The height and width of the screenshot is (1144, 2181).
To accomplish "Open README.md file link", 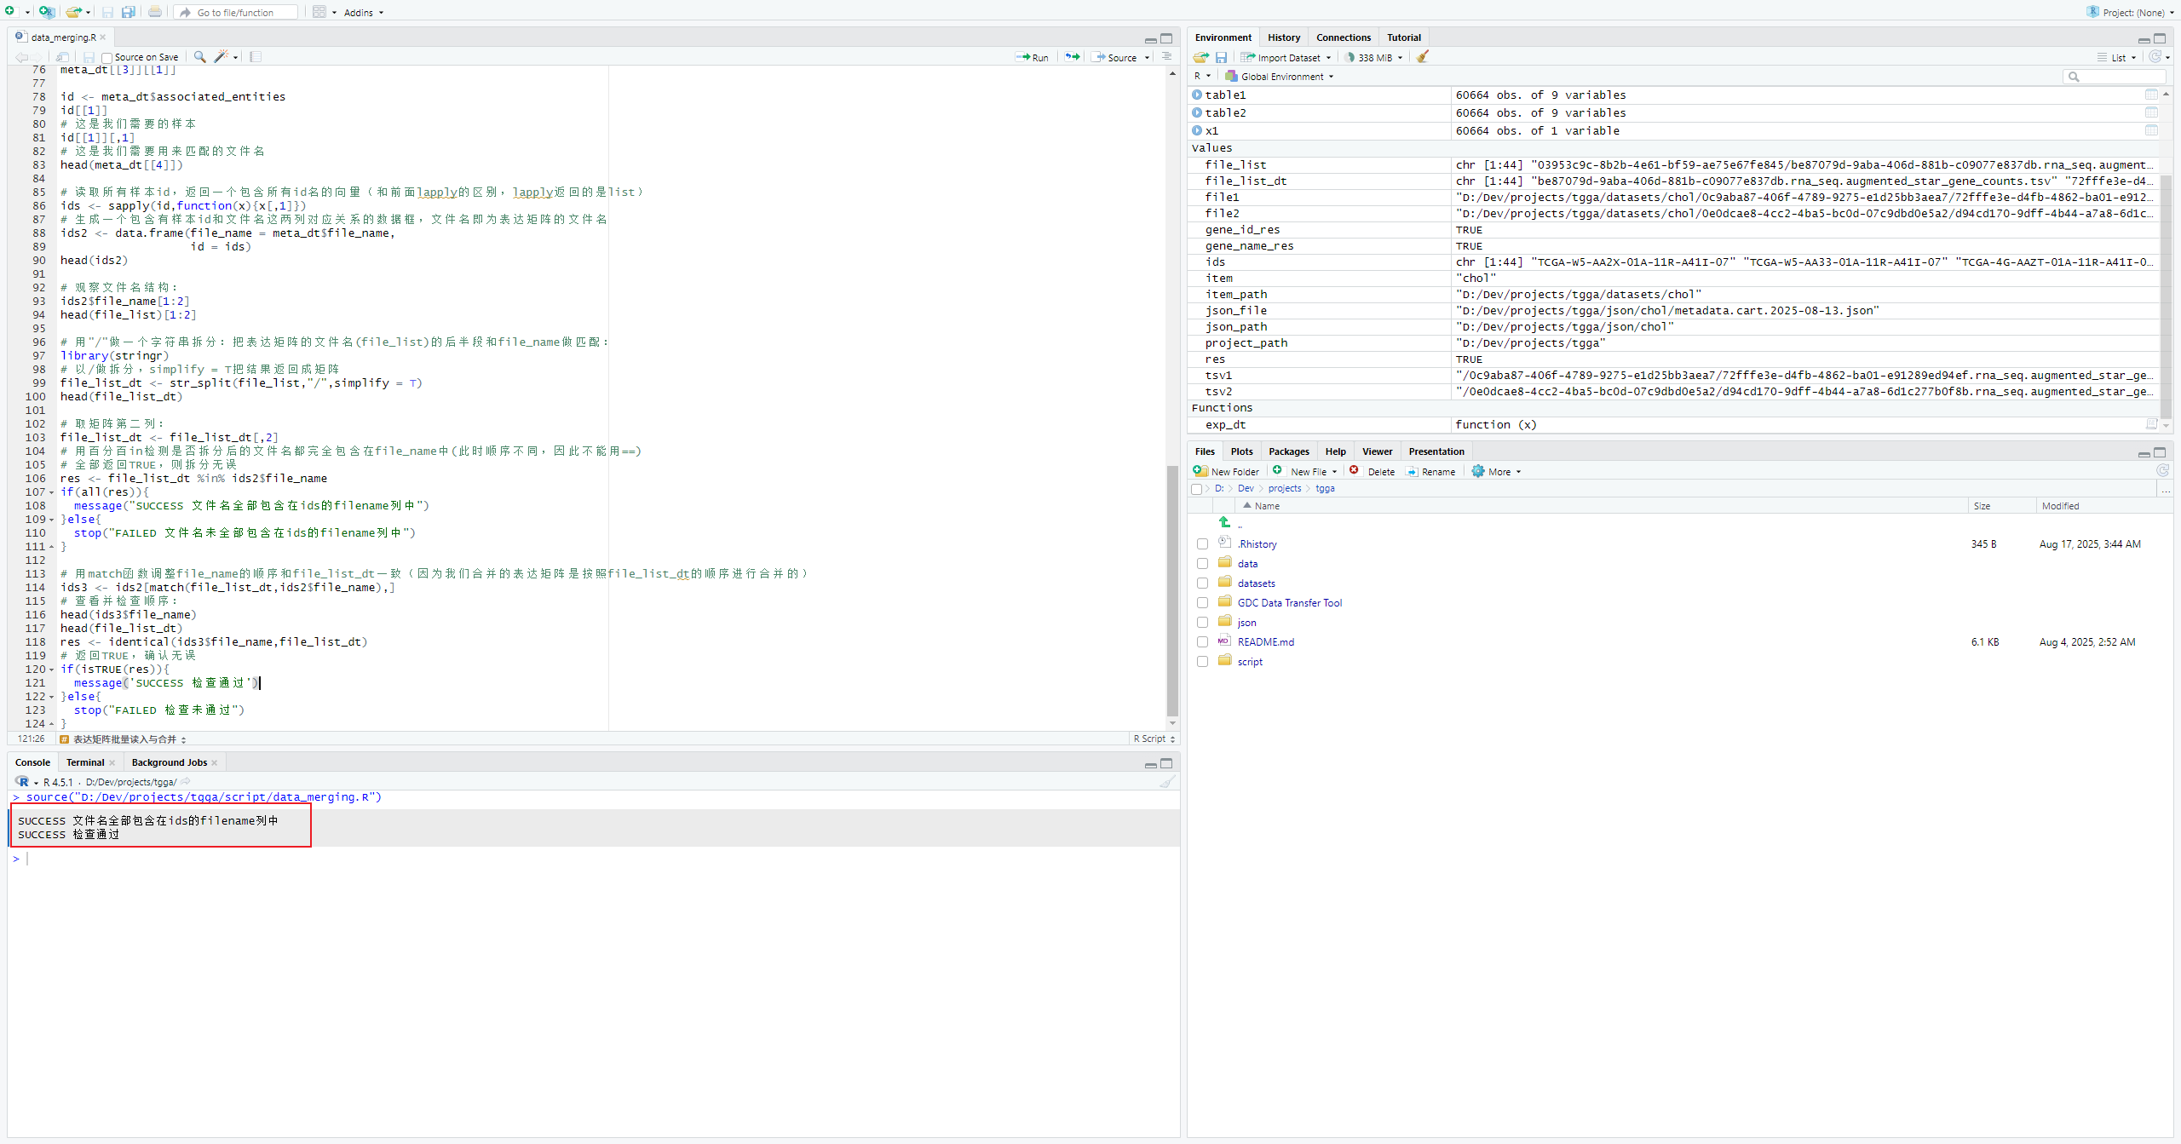I will point(1265,642).
